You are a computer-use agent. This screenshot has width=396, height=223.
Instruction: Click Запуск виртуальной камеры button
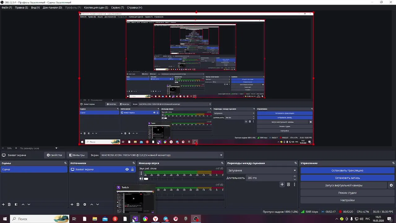point(344,185)
